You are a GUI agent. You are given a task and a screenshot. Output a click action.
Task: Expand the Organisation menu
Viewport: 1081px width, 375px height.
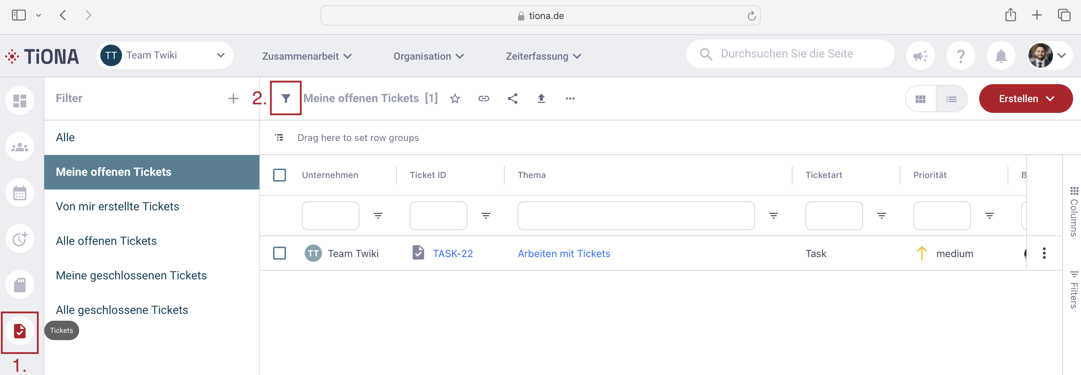click(428, 56)
